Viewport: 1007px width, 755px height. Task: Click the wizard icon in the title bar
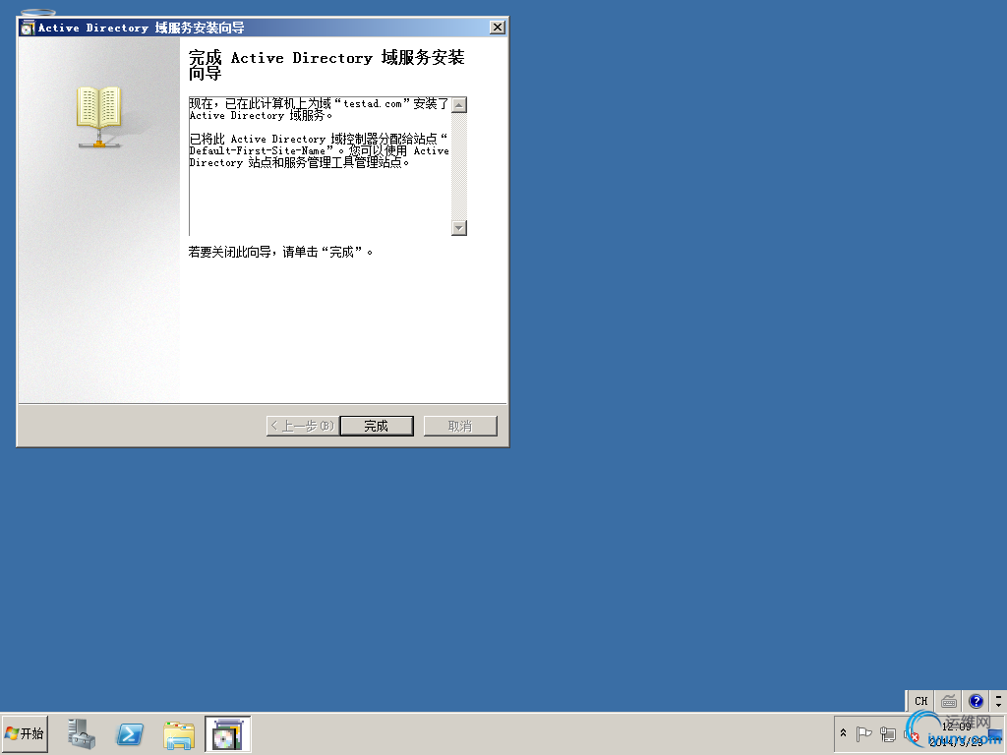tap(27, 28)
